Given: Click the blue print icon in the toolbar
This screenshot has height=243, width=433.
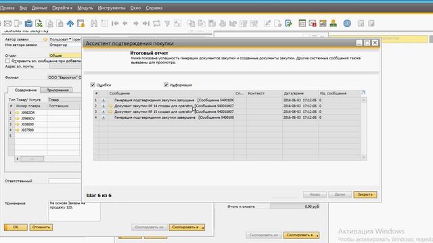Looking at the screenshot, I should (x=28, y=24).
